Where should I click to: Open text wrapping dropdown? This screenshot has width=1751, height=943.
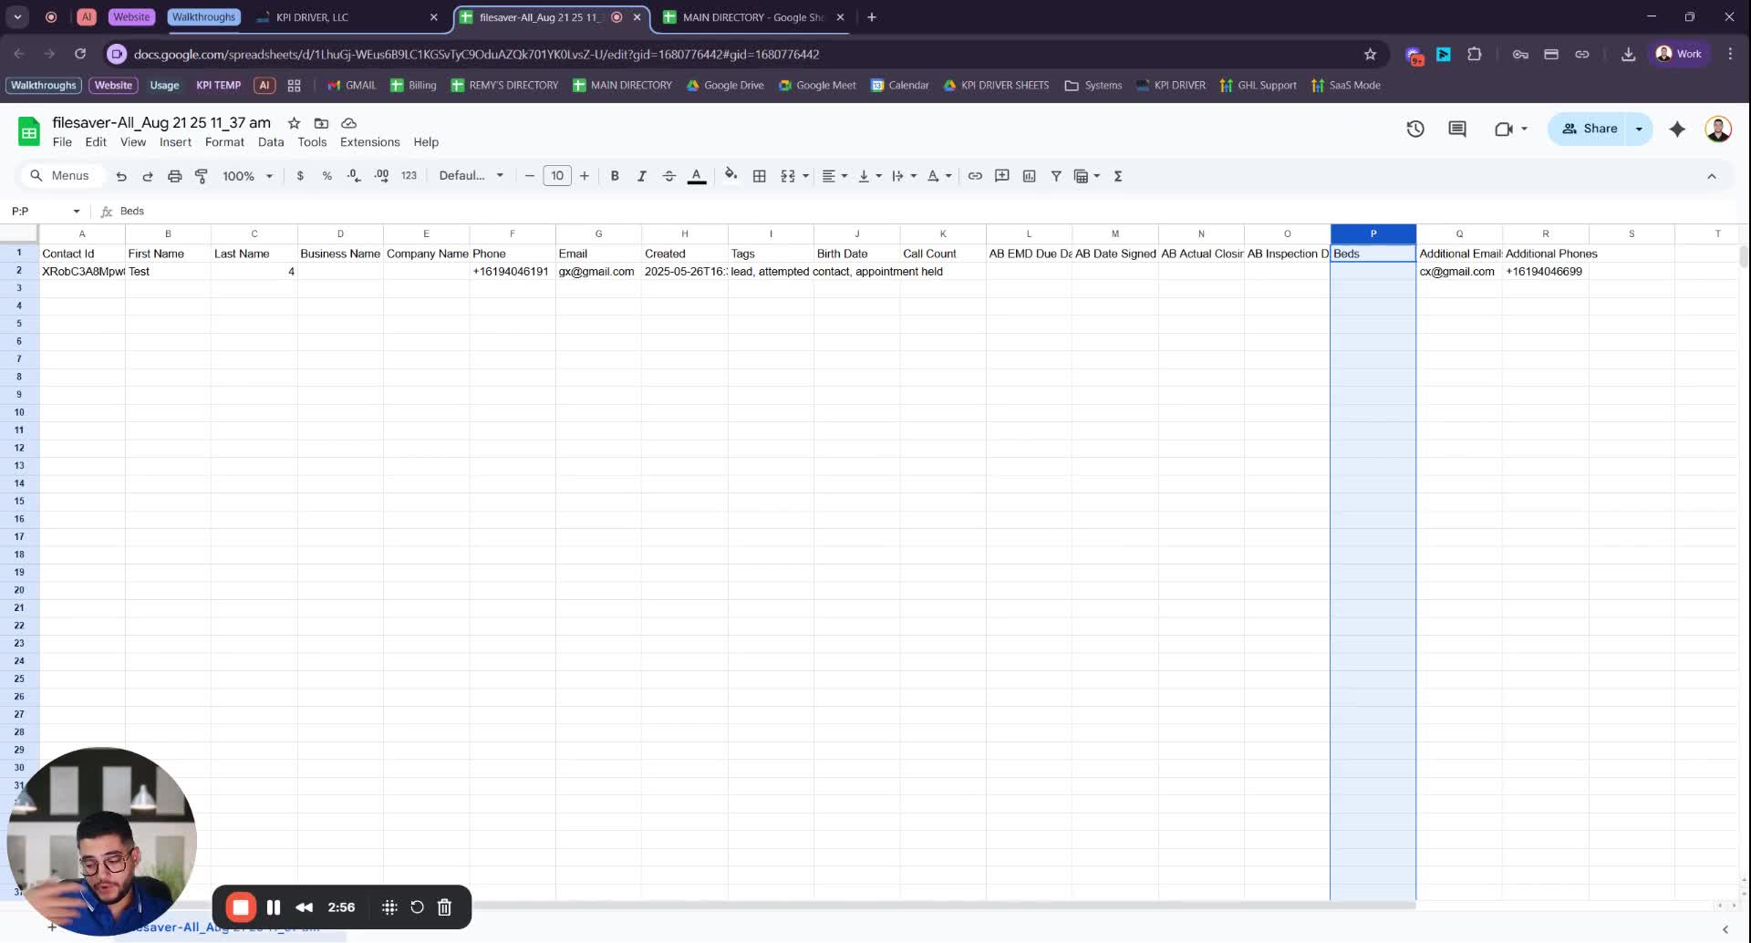pyautogui.click(x=904, y=176)
